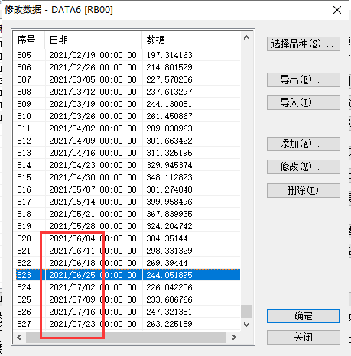Select row 516 dated 2021/05/07

127,189
